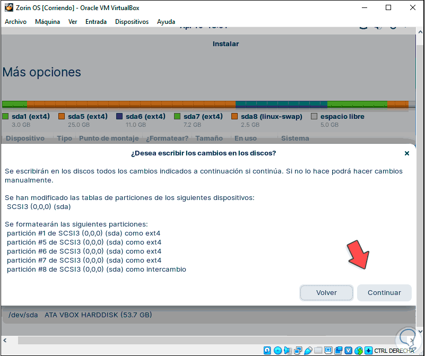Click the network adapters status icon

298,351
